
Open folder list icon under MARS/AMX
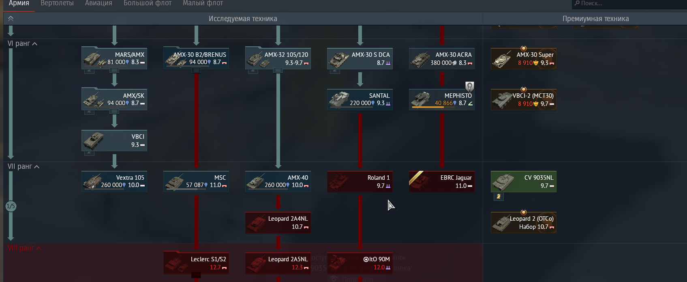114,71
